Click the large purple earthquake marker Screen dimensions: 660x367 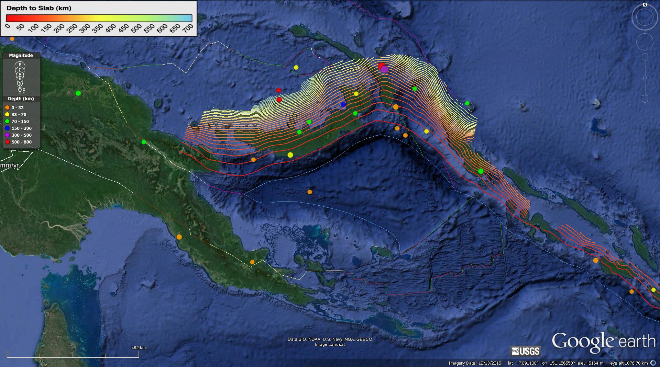(x=385, y=69)
